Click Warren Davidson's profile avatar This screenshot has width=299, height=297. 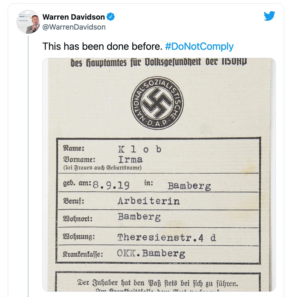coord(29,22)
